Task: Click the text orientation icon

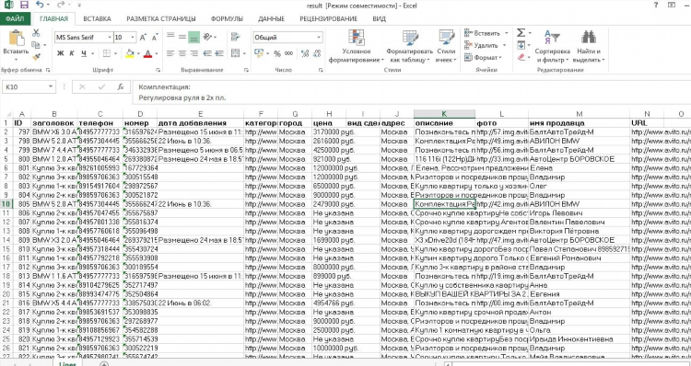Action: pyautogui.click(x=208, y=38)
